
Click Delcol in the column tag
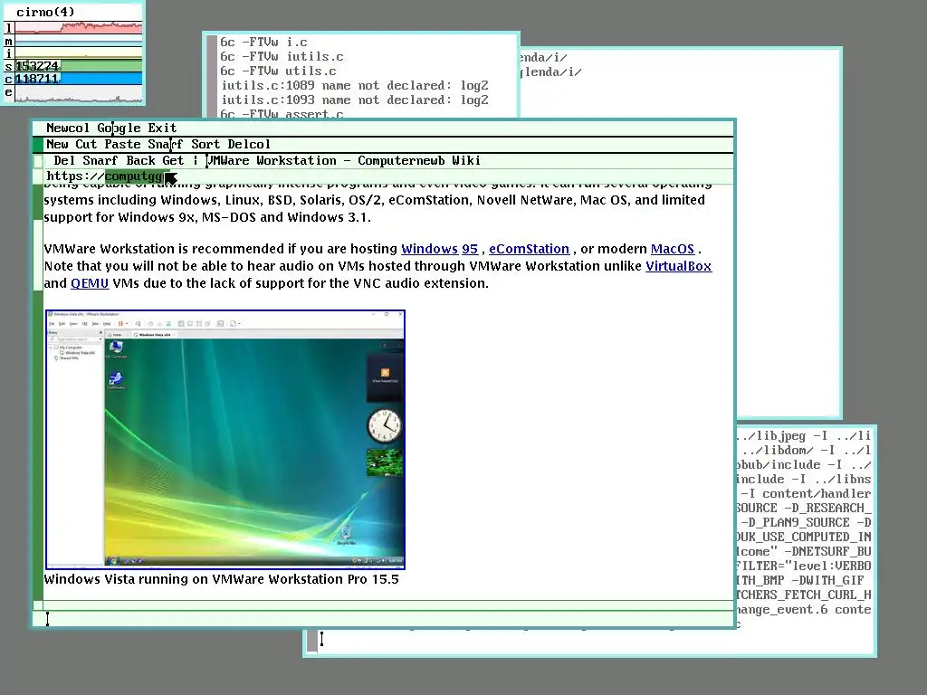click(x=249, y=144)
